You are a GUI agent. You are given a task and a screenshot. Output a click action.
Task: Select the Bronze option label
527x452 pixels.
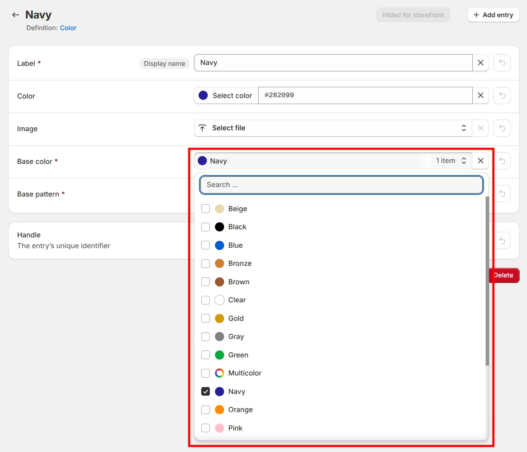coord(240,263)
